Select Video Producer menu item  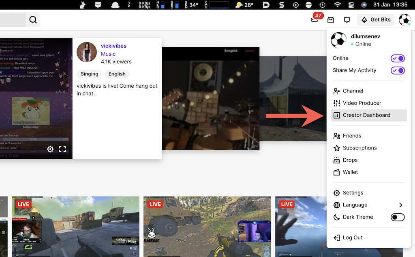(x=362, y=103)
